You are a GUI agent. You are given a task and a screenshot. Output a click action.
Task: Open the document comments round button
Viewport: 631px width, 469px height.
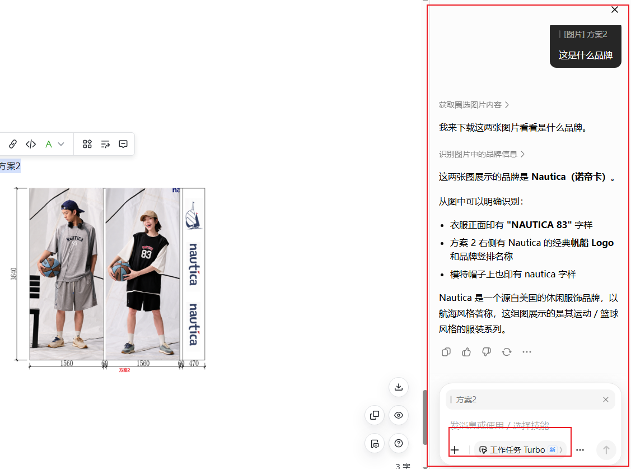coord(374,443)
